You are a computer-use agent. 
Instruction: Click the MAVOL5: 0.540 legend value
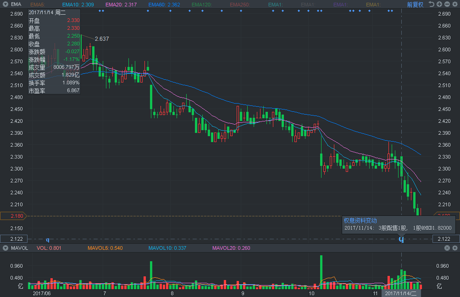coord(105,248)
